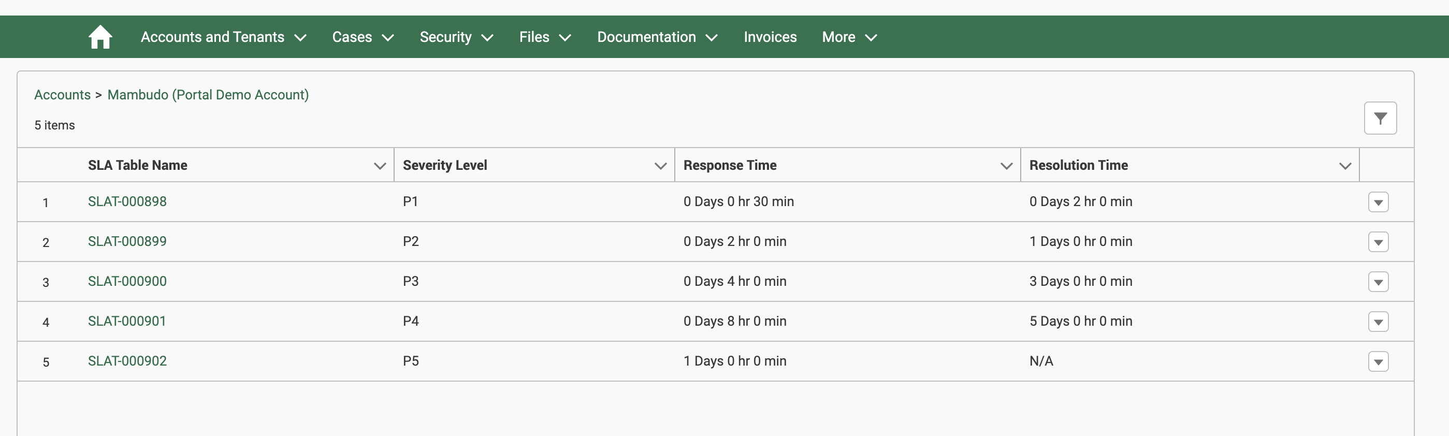1449x436 pixels.
Task: Open the SLAT-000898 record link
Action: pos(127,201)
